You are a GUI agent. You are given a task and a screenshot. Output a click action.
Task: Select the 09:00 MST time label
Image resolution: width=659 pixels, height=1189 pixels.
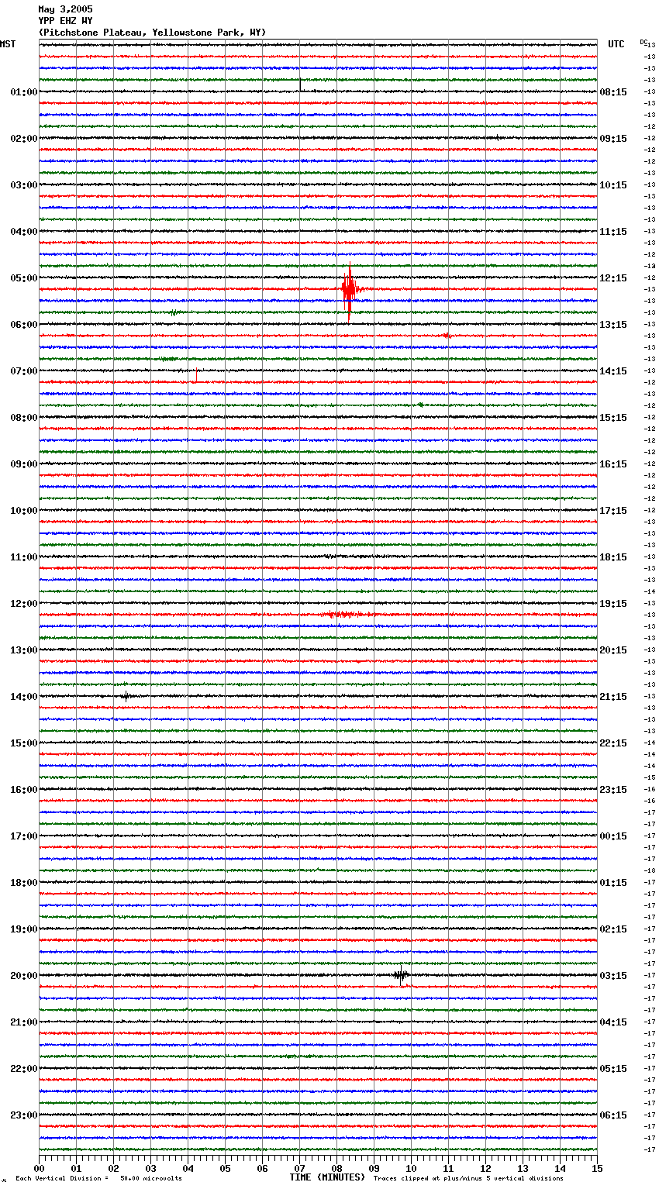(24, 464)
